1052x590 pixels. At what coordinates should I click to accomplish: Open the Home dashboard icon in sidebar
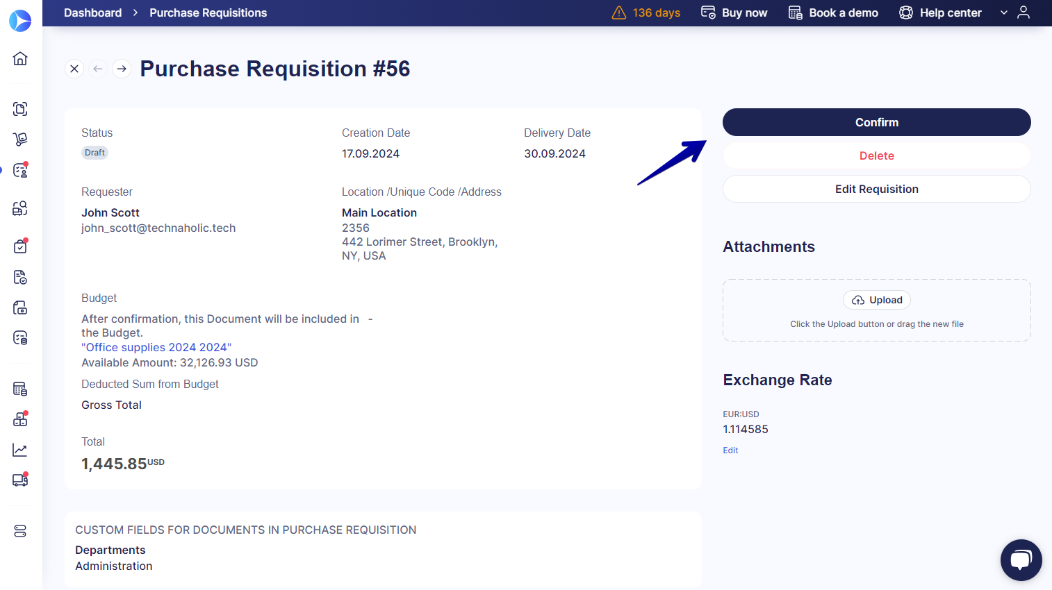(x=20, y=58)
